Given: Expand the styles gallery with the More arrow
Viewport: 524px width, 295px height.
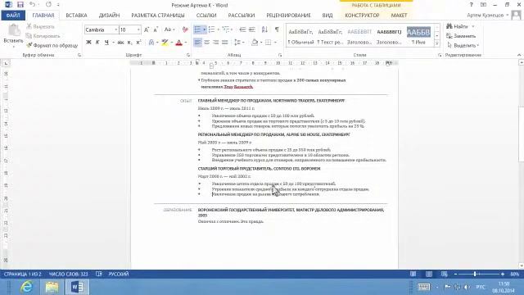Looking at the screenshot, I should point(436,43).
